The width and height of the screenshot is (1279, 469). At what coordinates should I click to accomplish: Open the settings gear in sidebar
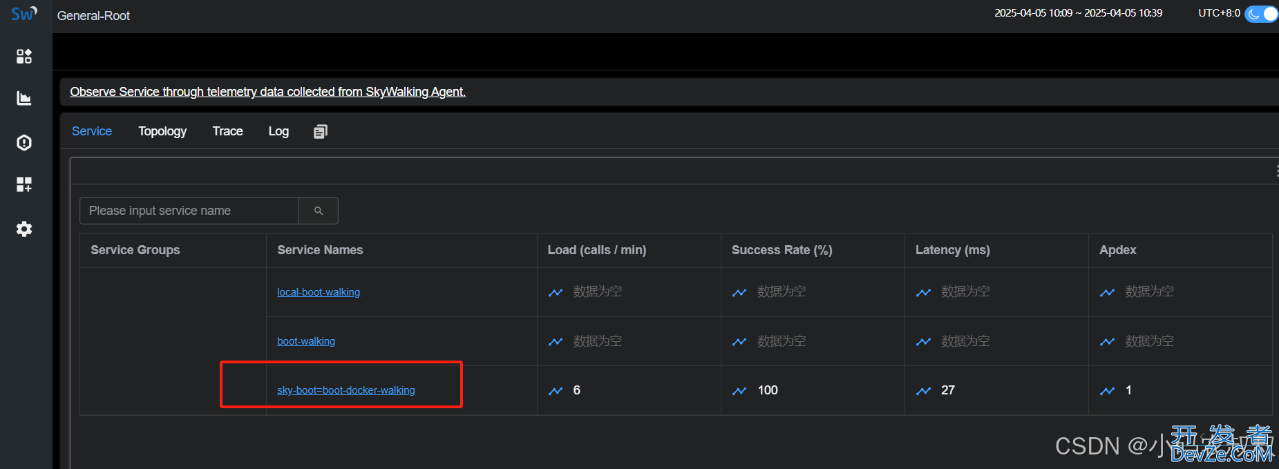pos(24,229)
